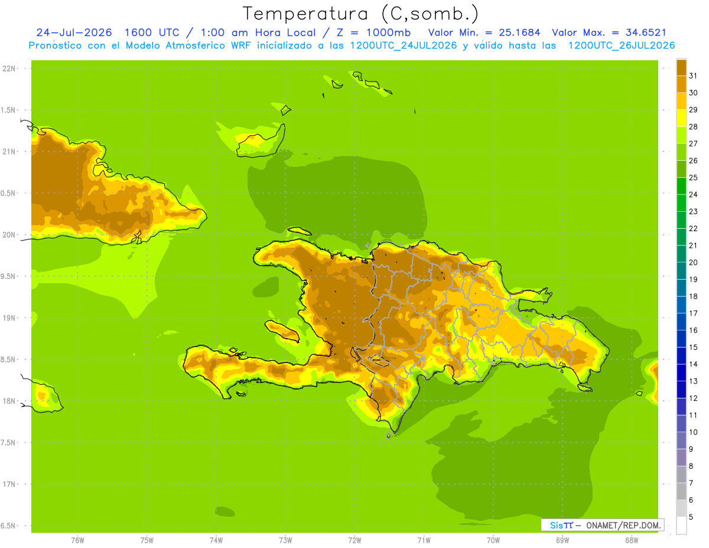The width and height of the screenshot is (709, 548).
Task: Click the legend value 31
Action: pyautogui.click(x=693, y=75)
